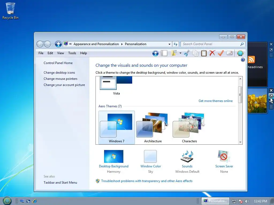Click the red X Delete icon
The width and height of the screenshot is (274, 205).
point(212,53)
